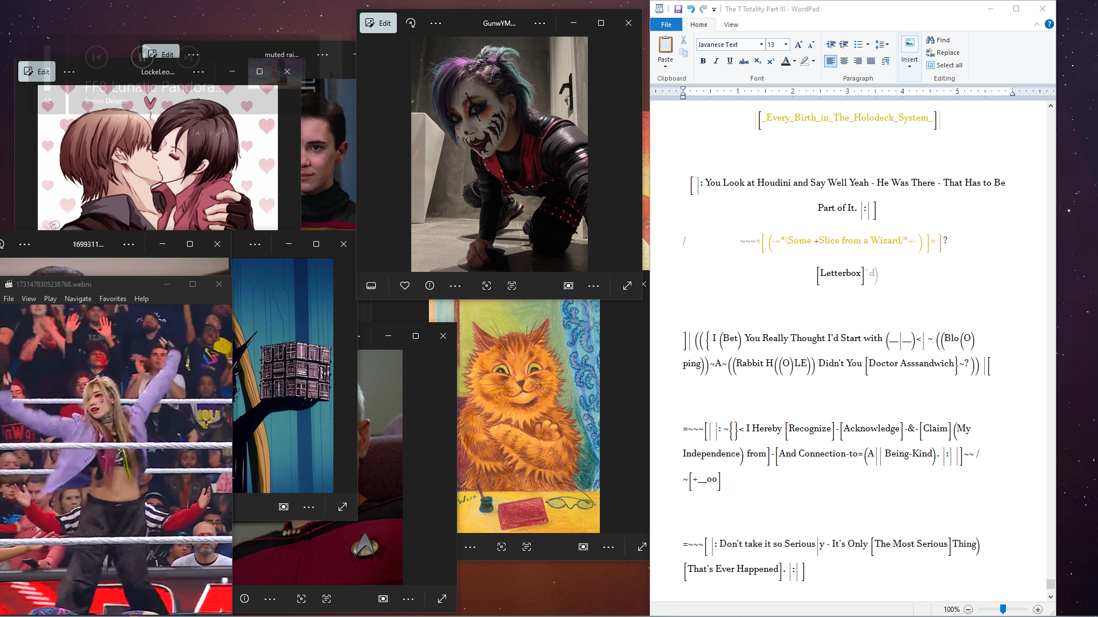Shrink font size in WordPad
The width and height of the screenshot is (1098, 617).
[x=811, y=45]
